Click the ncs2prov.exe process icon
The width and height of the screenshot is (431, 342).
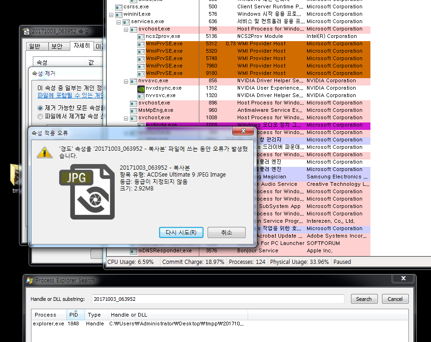pyautogui.click(x=142, y=37)
